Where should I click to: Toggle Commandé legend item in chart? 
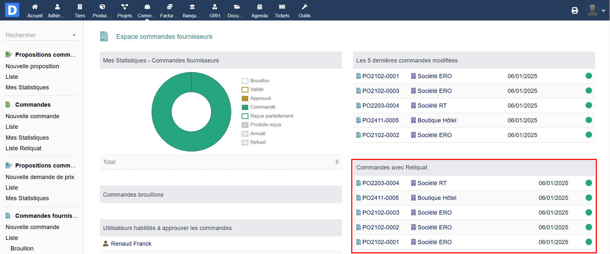262,107
